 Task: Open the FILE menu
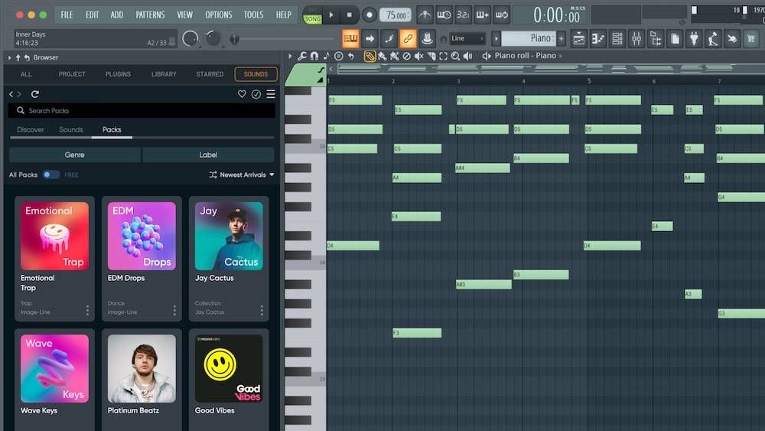(67, 15)
